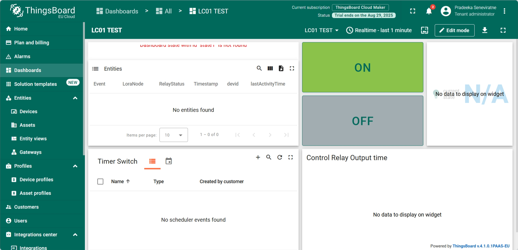Image resolution: width=518 pixels, height=250 pixels.
Task: Turn relay OFF with the gray button
Action: pos(363,121)
